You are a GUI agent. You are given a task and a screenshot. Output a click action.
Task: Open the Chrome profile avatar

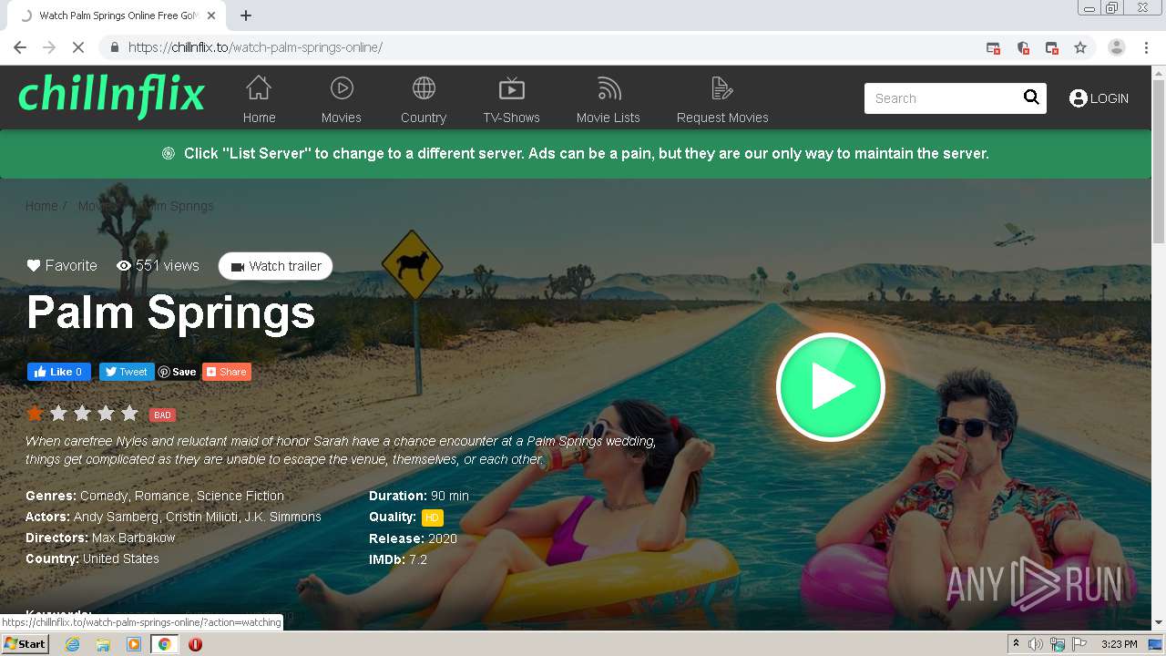click(1117, 47)
